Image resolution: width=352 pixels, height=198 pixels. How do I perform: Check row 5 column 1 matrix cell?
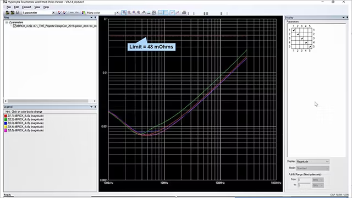pyautogui.click(x=294, y=46)
